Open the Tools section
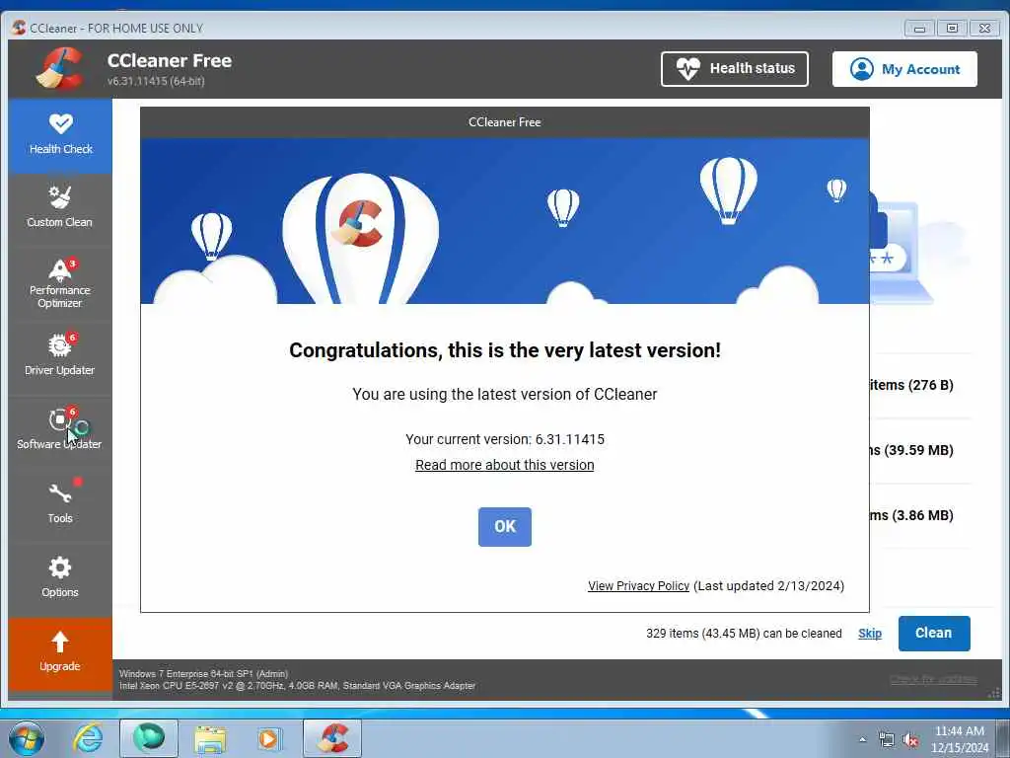 pyautogui.click(x=60, y=504)
